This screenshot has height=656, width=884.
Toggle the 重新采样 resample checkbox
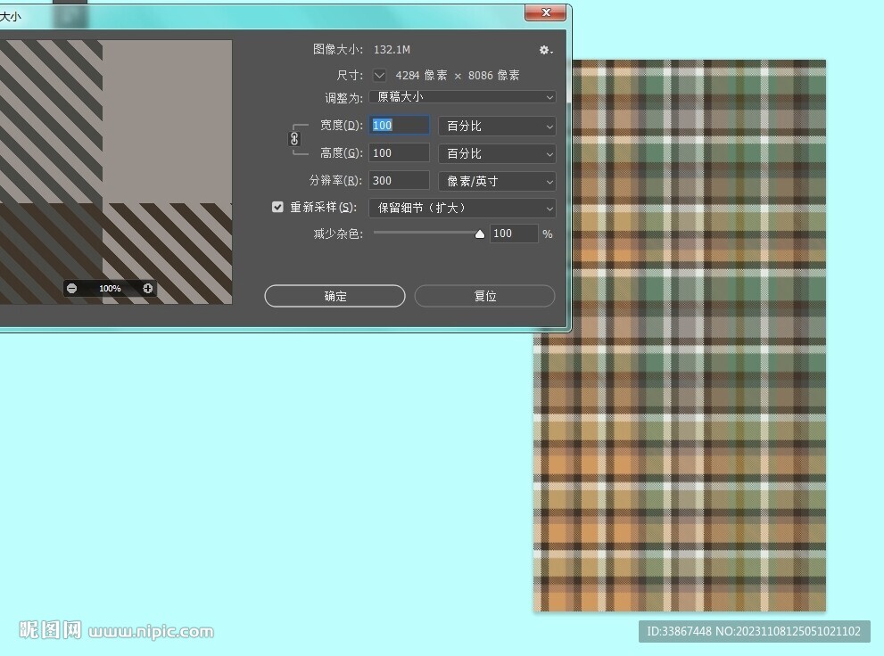tap(277, 207)
